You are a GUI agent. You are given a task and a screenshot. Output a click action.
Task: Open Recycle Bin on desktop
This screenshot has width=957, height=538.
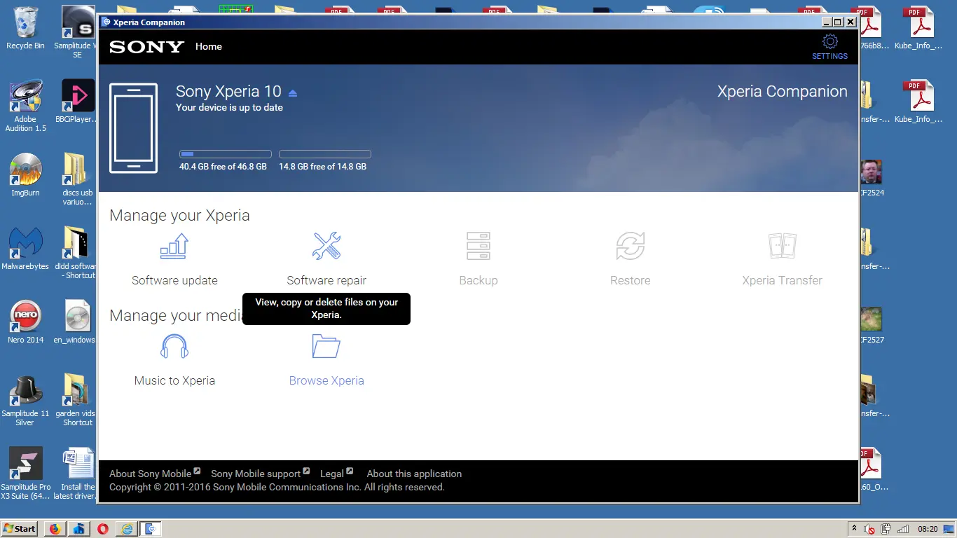[x=25, y=28]
